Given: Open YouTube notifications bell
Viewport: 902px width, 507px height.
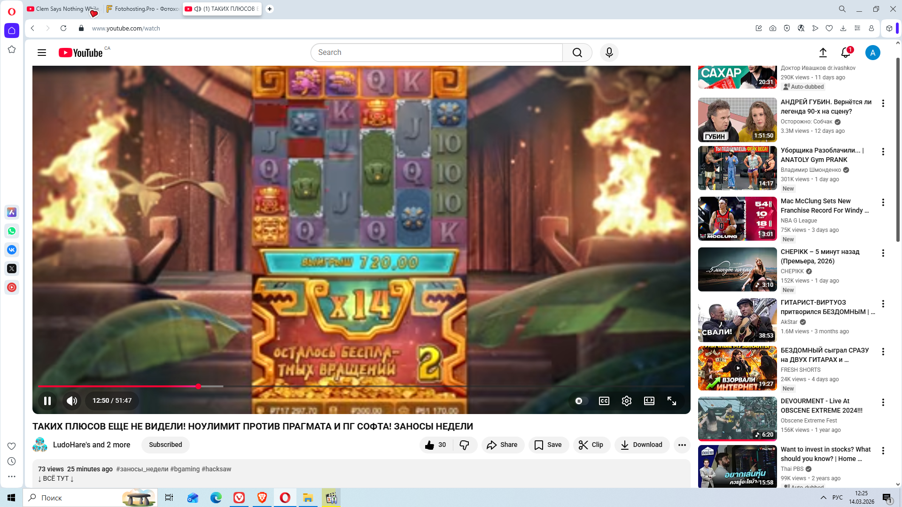Looking at the screenshot, I should 846,53.
